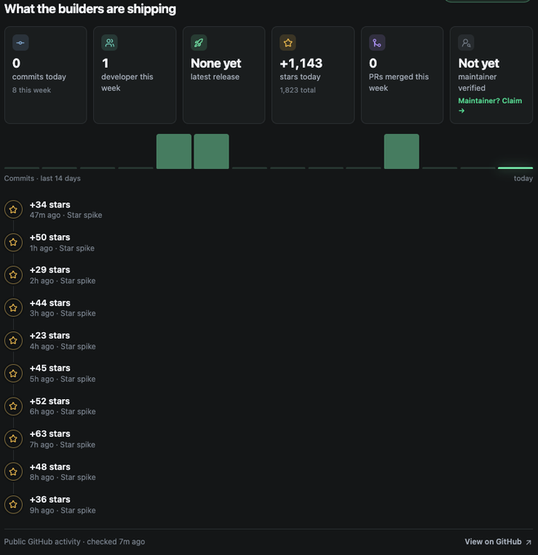Select the tall commit bar nearest today
Viewport: 538px width, 555px height.
(x=402, y=152)
